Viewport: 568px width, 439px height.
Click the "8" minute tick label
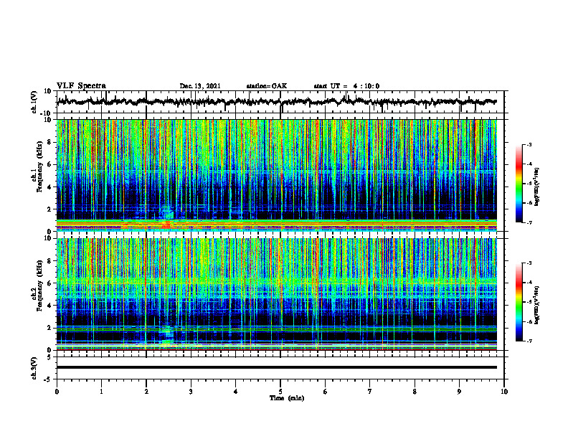click(415, 392)
